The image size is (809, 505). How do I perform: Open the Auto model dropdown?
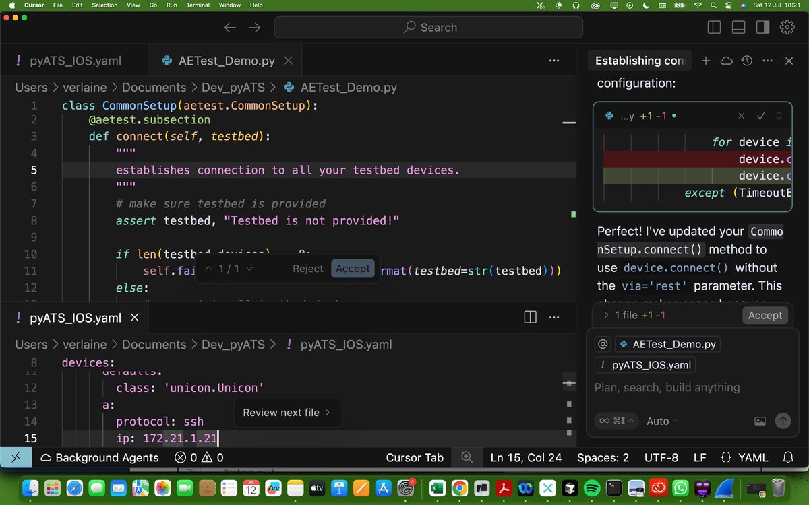click(663, 421)
